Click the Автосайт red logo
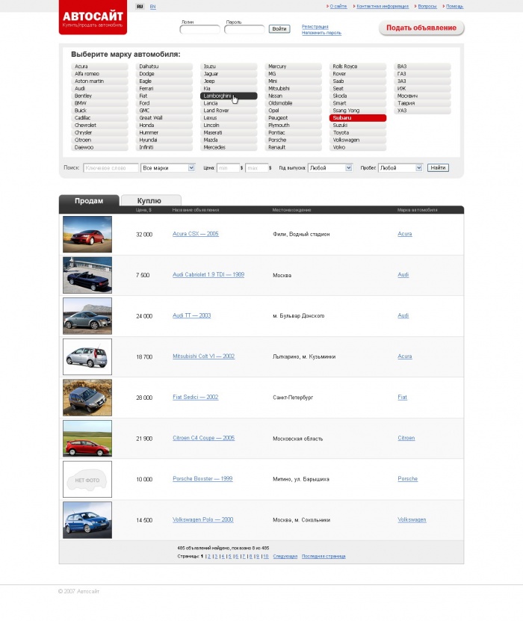The width and height of the screenshot is (523, 621). (x=93, y=18)
